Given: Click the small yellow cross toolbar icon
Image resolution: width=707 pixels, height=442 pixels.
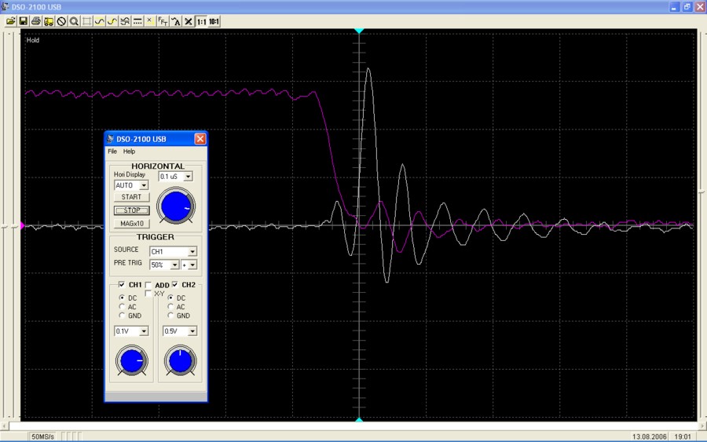Looking at the screenshot, I should click(x=150, y=21).
